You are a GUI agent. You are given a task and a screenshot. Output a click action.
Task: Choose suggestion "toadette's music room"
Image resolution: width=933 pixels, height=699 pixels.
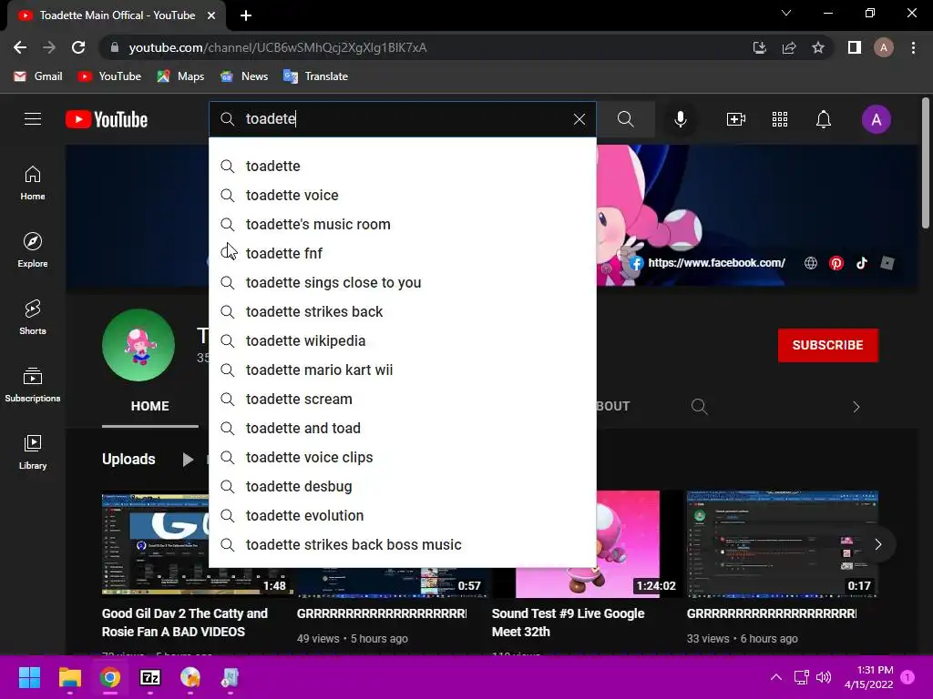click(403, 224)
